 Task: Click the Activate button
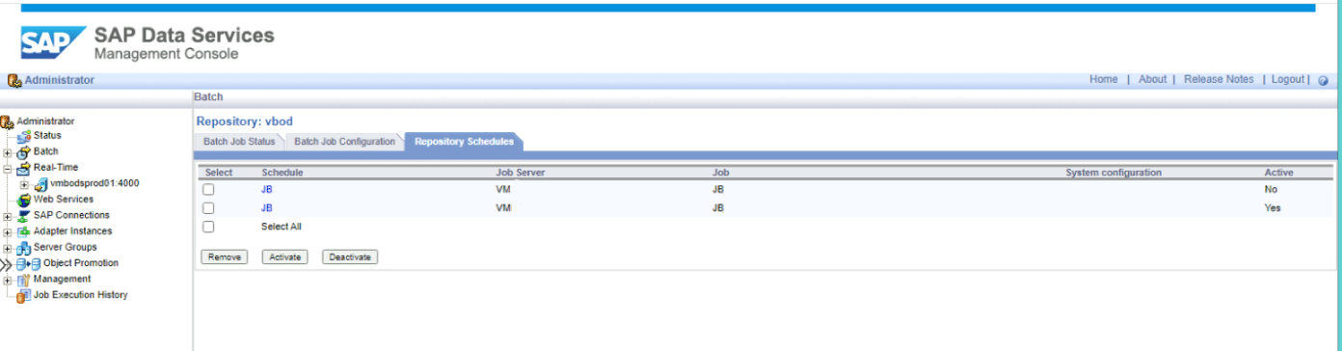284,257
